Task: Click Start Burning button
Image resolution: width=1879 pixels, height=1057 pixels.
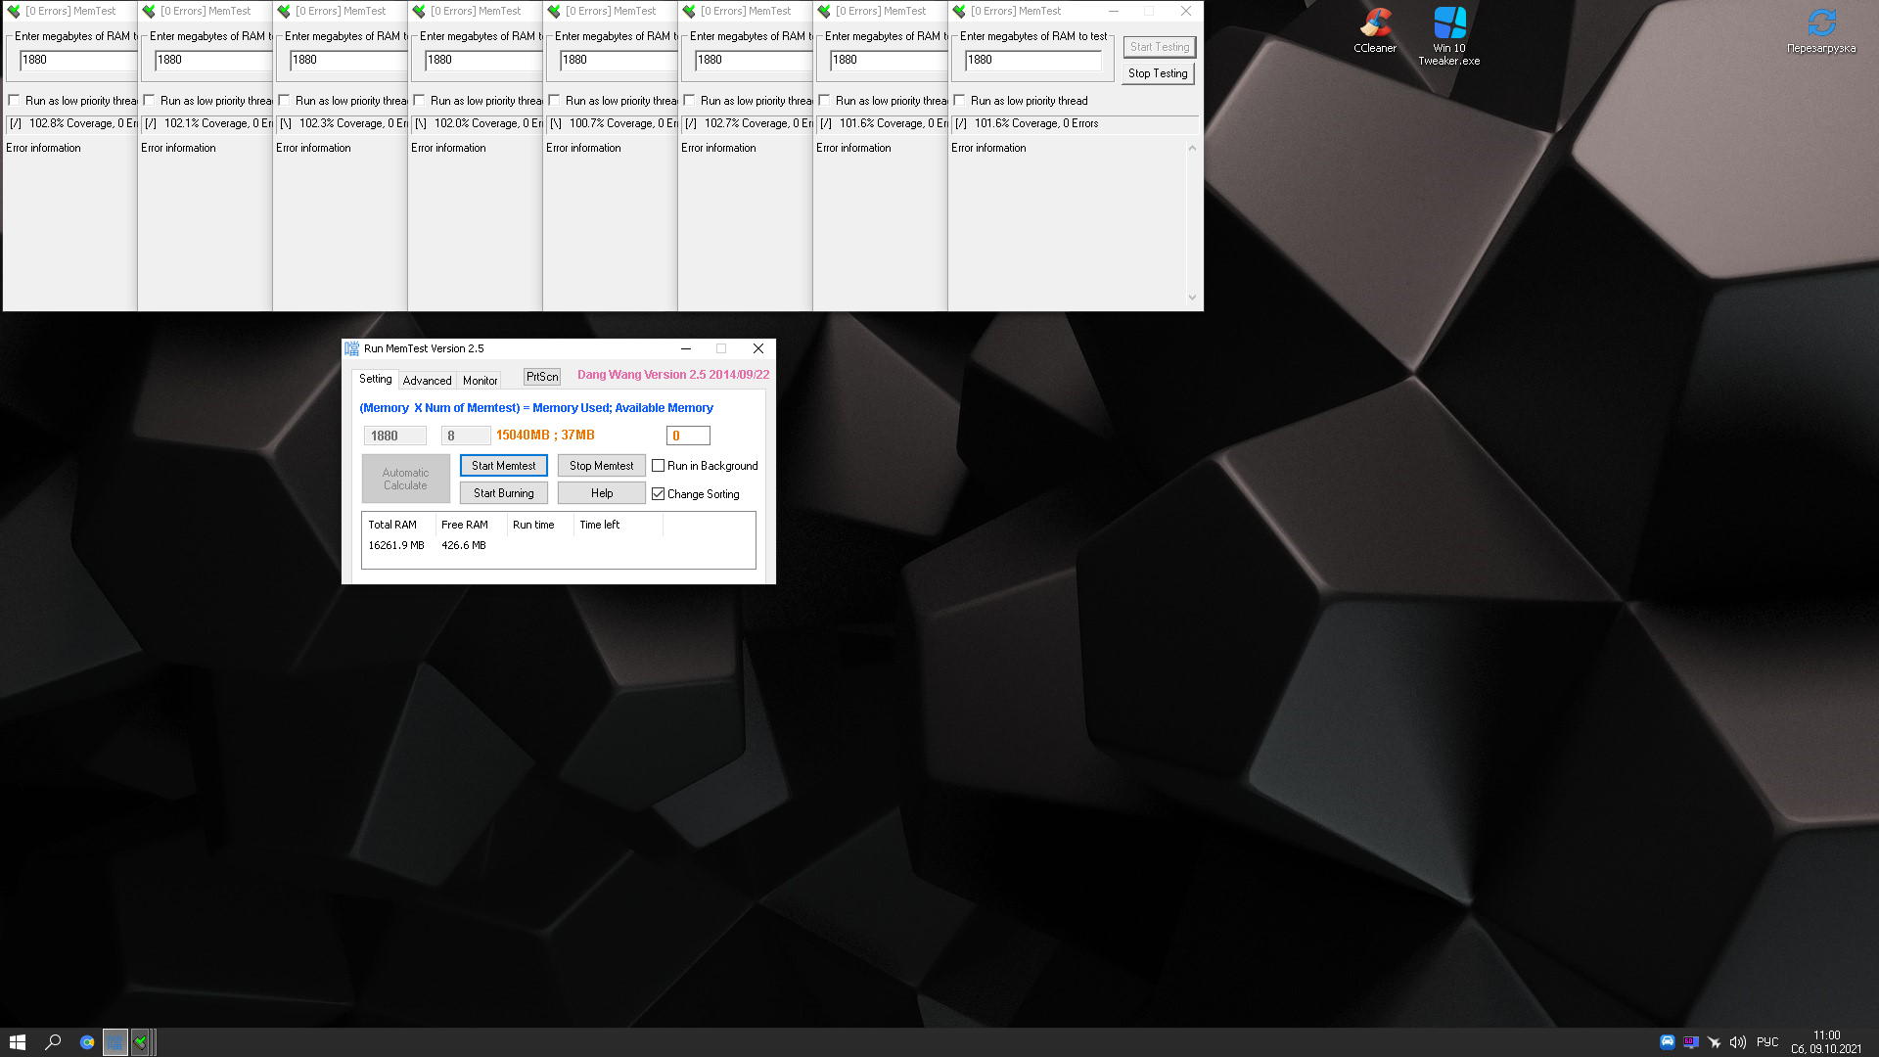Action: pyautogui.click(x=503, y=493)
